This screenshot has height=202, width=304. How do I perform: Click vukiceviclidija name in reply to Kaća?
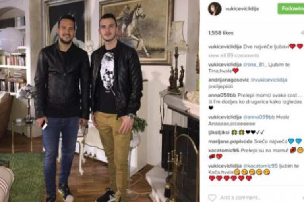225,166
